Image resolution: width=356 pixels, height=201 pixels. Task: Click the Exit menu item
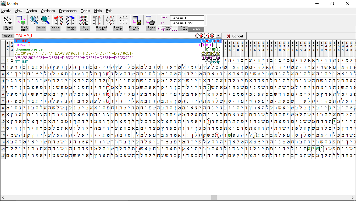coord(109,11)
